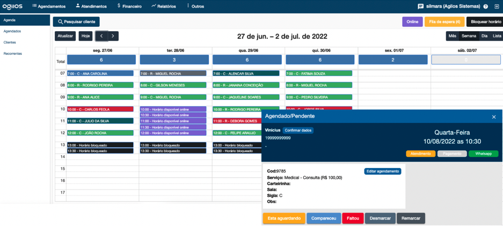Select Agendados in the left sidebar

coord(12,31)
